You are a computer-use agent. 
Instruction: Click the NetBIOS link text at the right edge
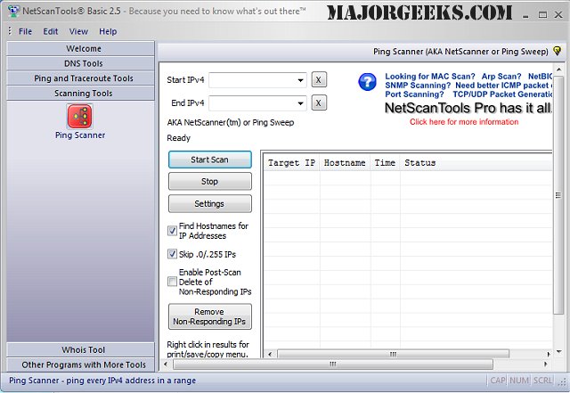point(540,77)
